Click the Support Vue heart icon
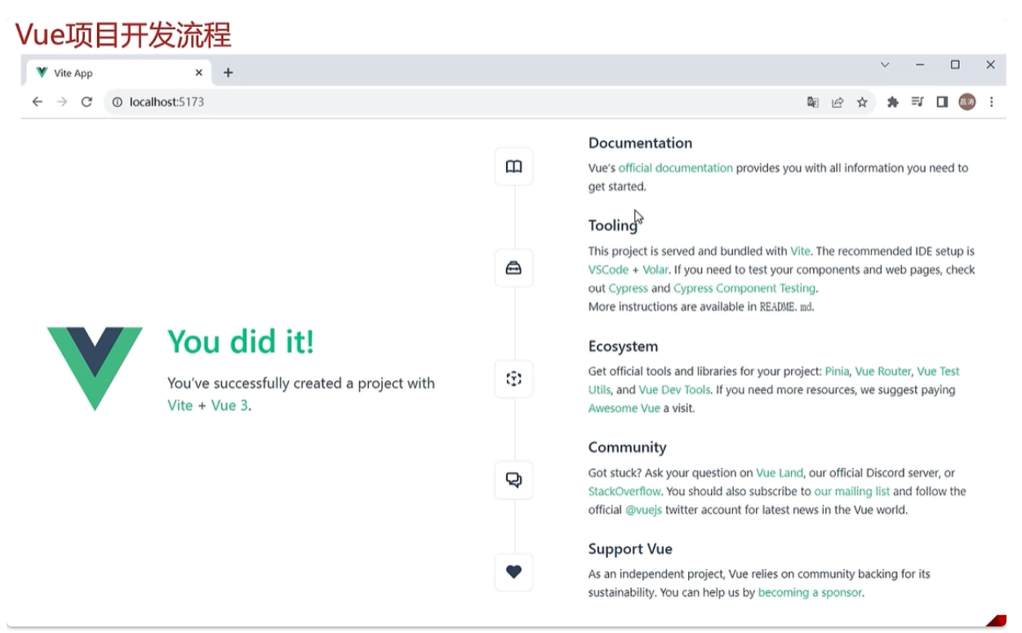 point(513,572)
